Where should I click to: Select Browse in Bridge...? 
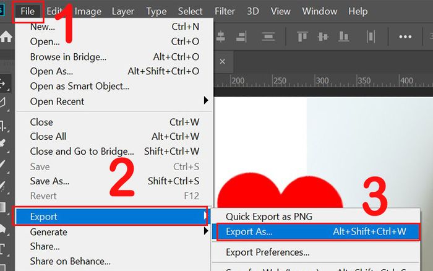[114, 57]
